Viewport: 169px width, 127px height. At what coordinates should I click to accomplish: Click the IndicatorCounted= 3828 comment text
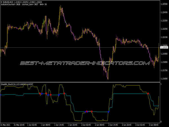click(x=10, y=5)
